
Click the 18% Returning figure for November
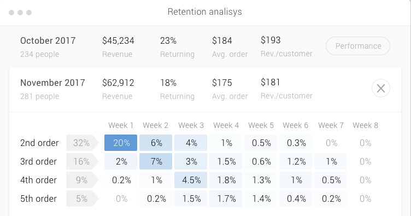point(168,83)
